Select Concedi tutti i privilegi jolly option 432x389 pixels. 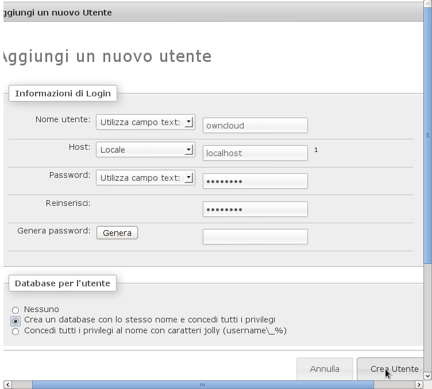(16, 331)
